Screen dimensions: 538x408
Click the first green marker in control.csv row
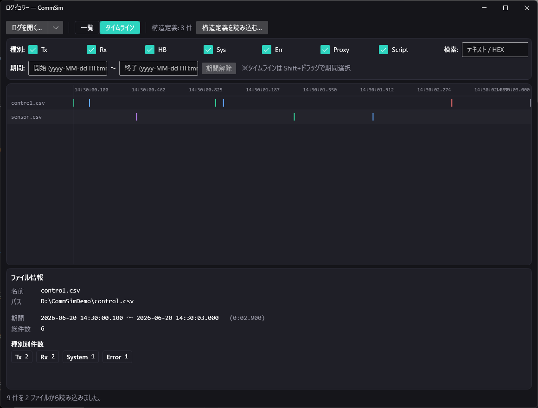click(x=74, y=103)
